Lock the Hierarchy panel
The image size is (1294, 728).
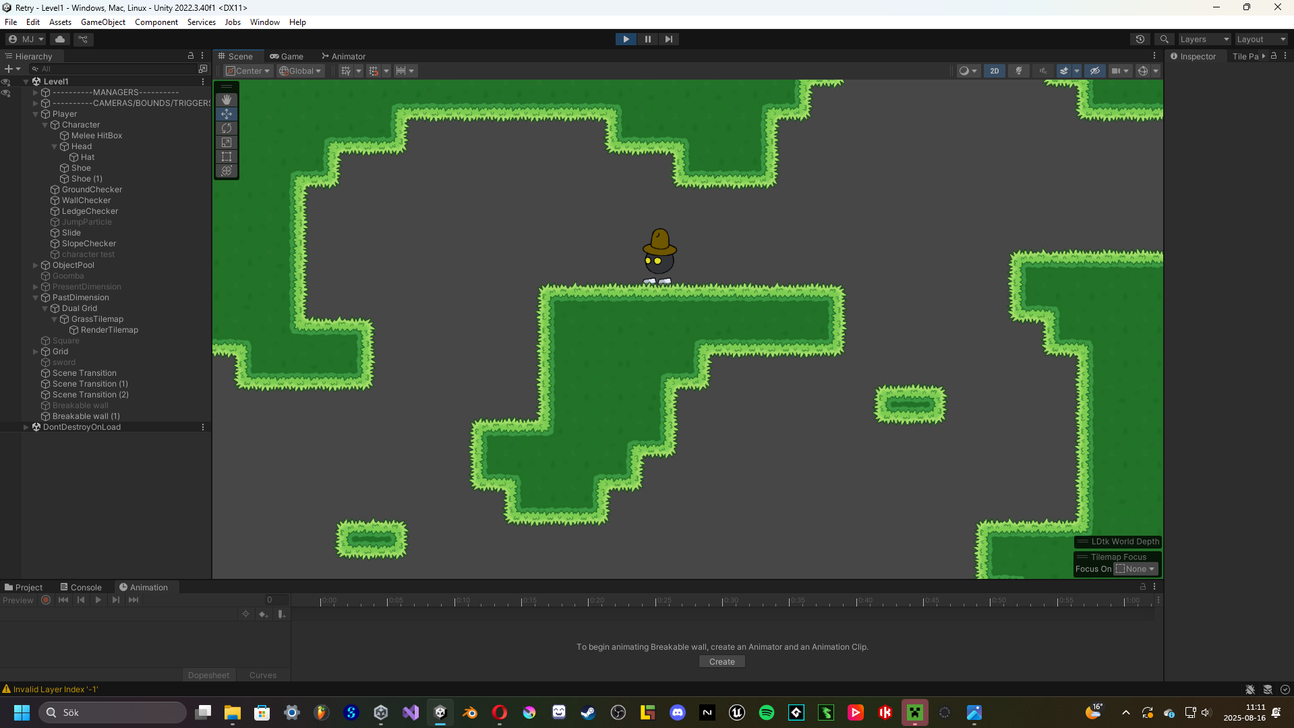[x=191, y=56]
